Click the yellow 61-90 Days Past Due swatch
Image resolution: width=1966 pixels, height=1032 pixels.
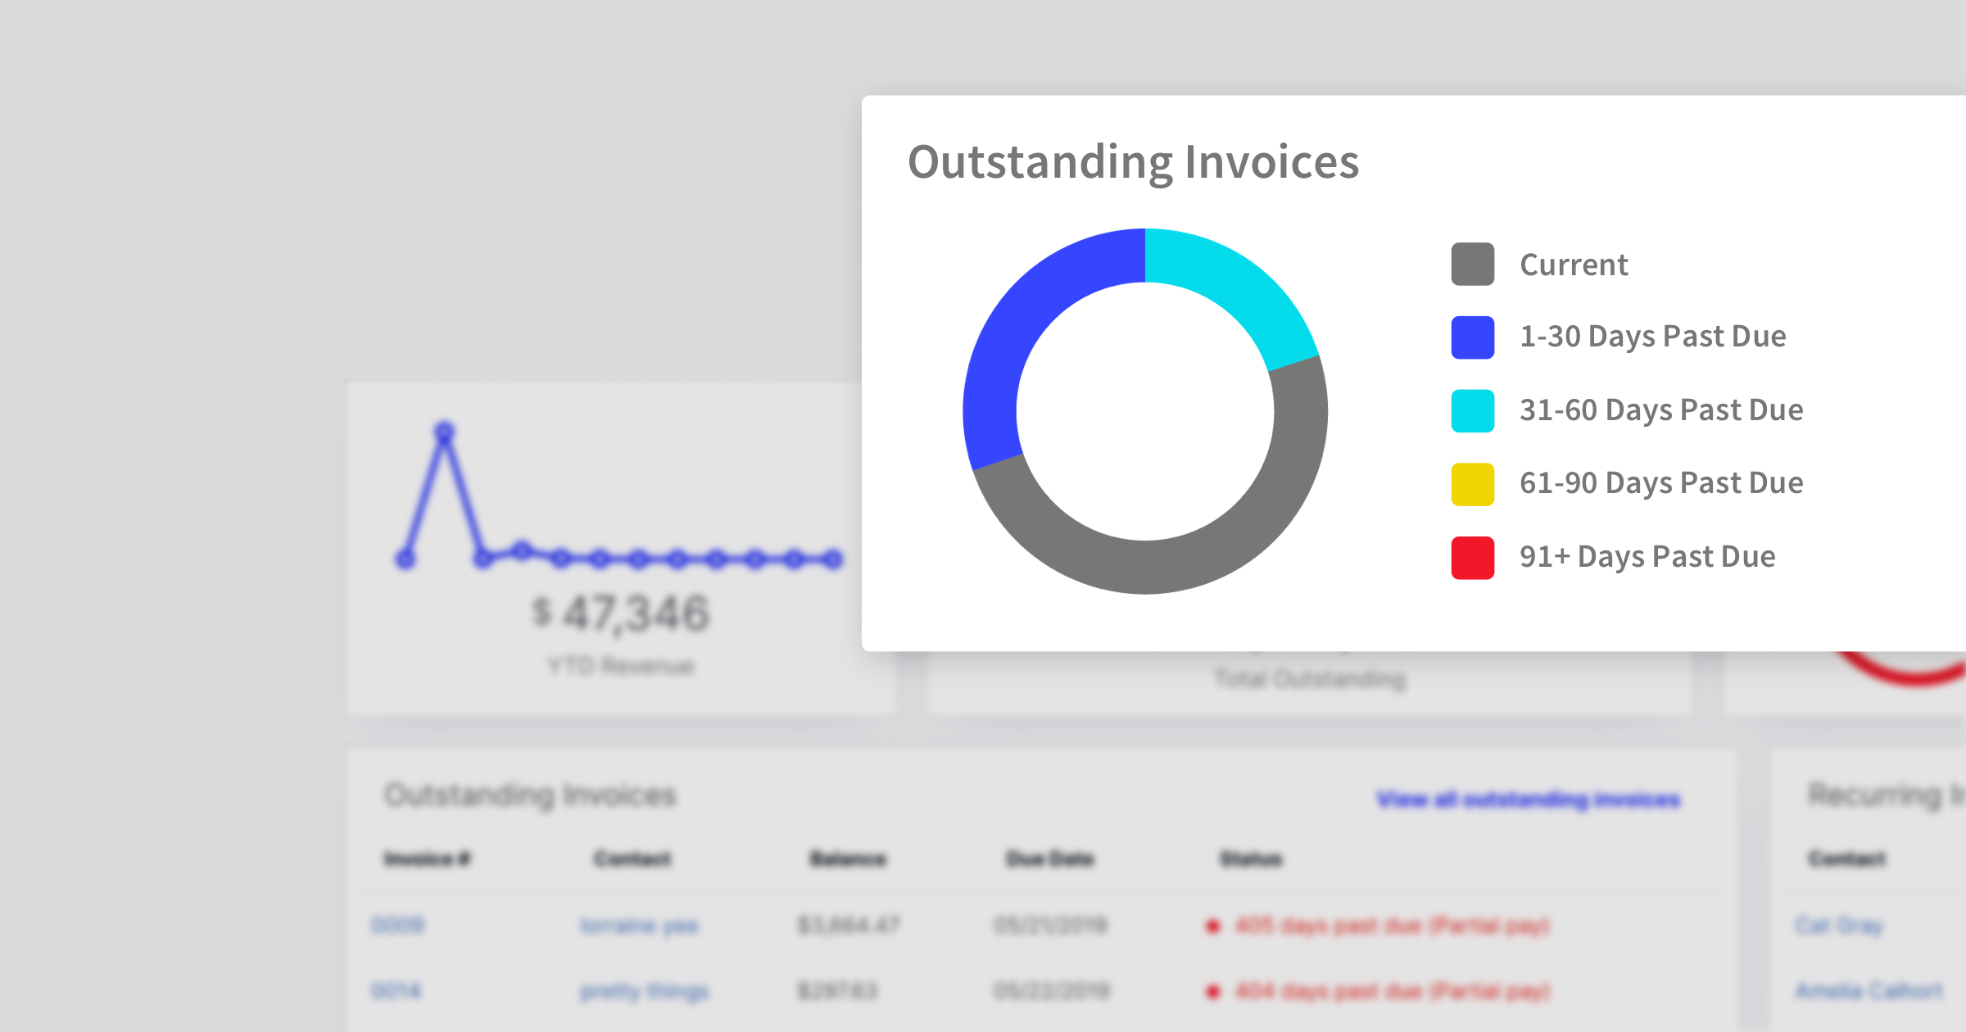click(x=1473, y=484)
